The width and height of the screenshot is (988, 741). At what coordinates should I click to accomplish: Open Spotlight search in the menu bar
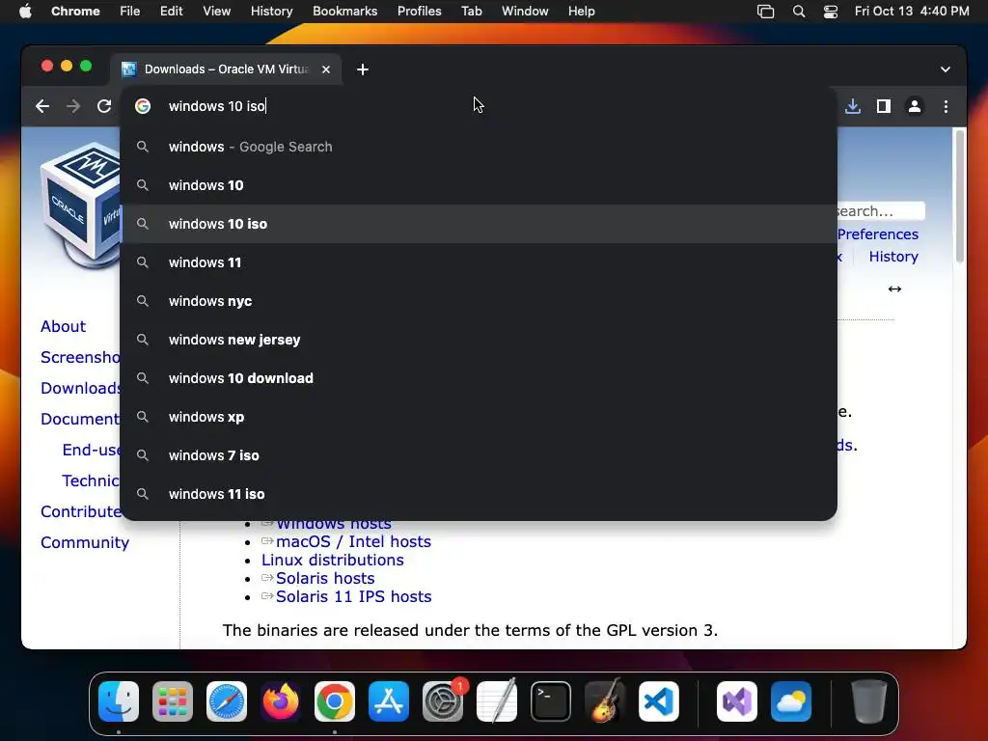pyautogui.click(x=798, y=12)
